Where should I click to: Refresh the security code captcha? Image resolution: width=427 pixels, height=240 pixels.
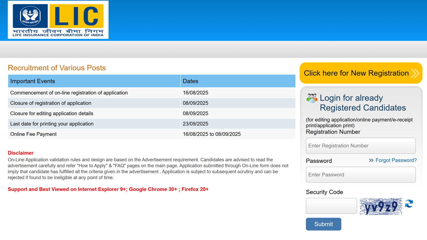tap(409, 204)
